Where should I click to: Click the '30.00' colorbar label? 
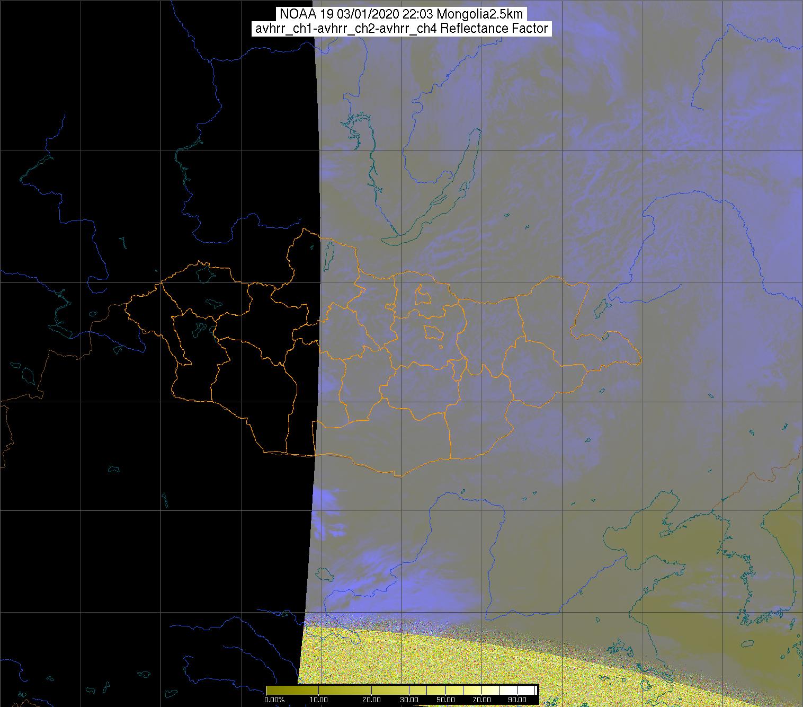[409, 700]
